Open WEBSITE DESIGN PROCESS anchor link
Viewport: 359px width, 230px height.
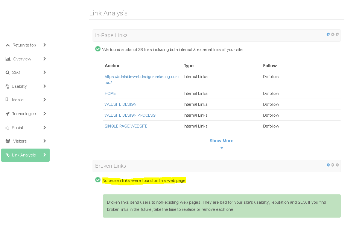coord(130,116)
